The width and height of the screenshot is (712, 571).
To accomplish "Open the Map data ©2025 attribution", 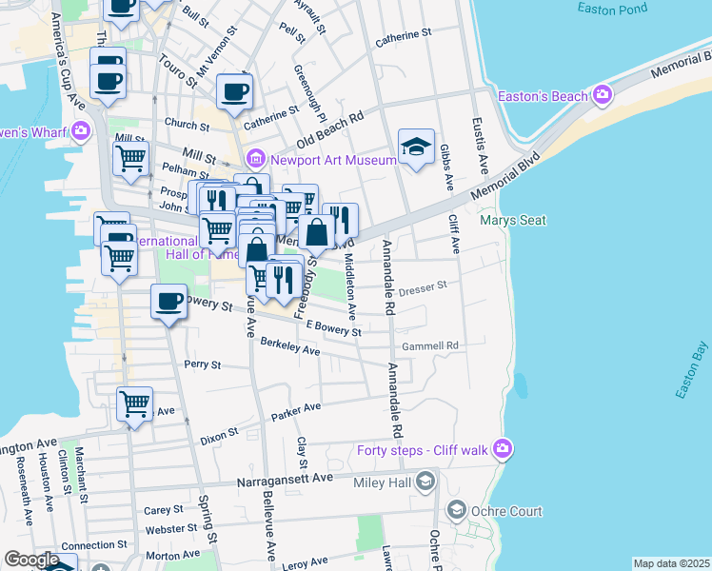I will tap(671, 563).
